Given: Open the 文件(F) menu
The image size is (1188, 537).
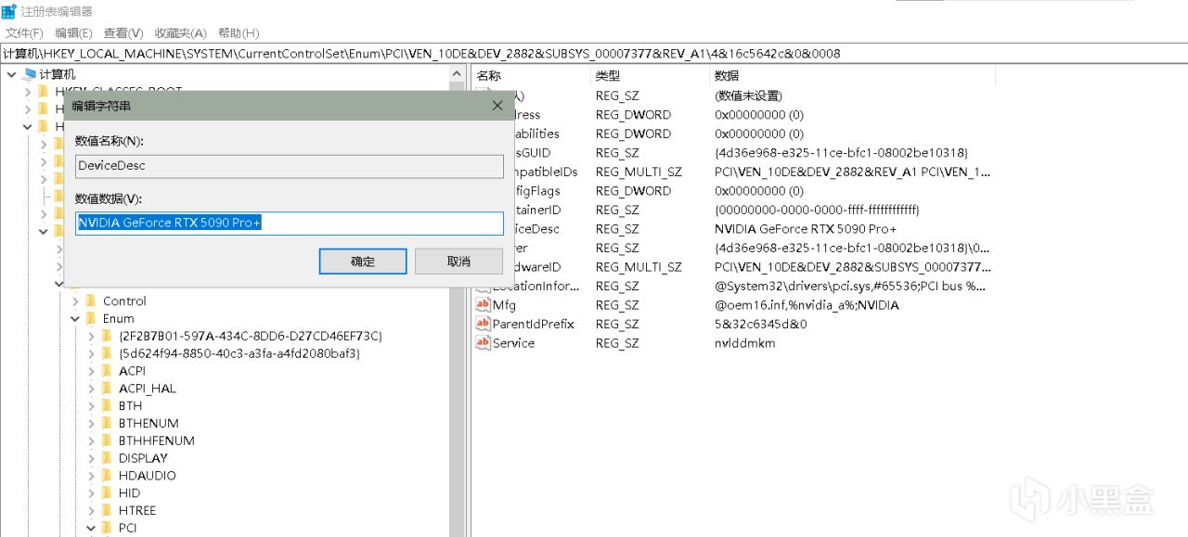Looking at the screenshot, I should pos(24,32).
